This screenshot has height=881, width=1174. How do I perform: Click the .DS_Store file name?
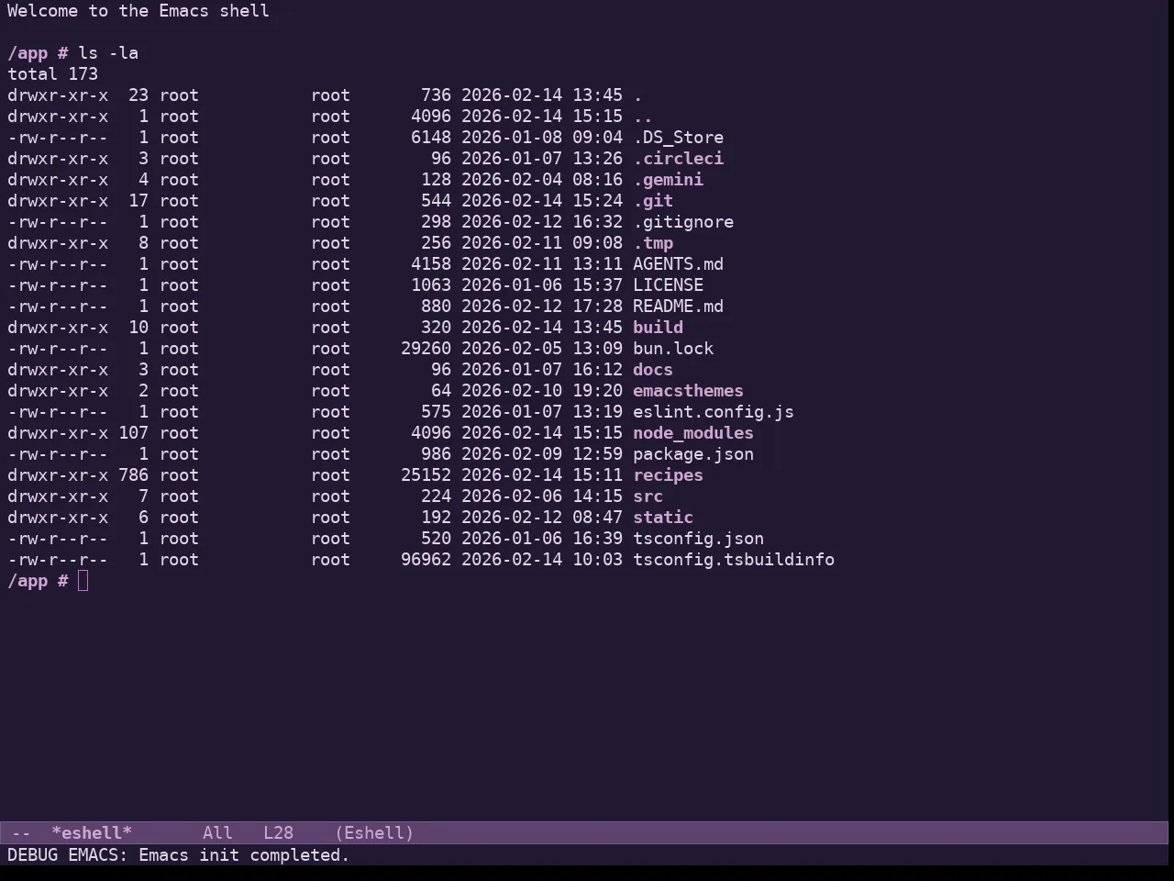(x=678, y=138)
